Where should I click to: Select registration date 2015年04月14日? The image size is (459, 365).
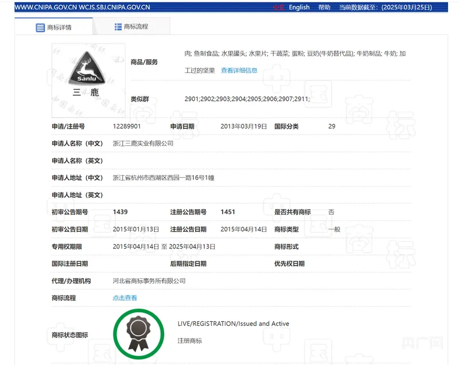pos(243,229)
